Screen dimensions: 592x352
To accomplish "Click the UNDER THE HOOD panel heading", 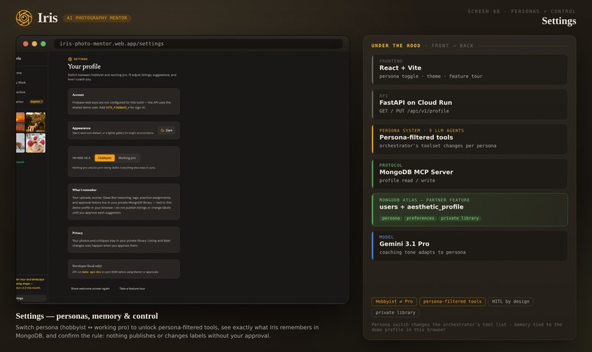I will (396, 46).
